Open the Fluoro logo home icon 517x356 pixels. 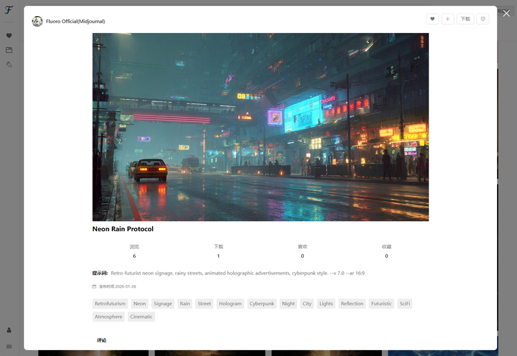click(9, 10)
